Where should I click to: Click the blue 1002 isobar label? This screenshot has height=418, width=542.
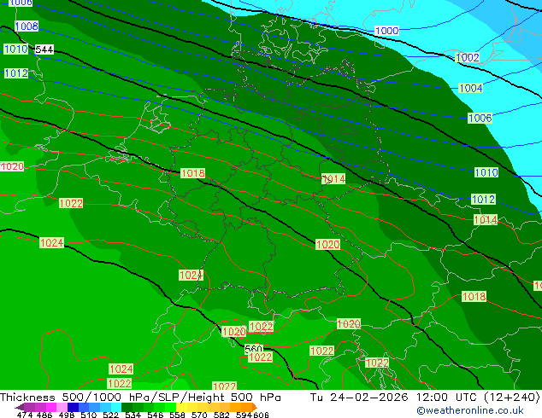coord(468,57)
